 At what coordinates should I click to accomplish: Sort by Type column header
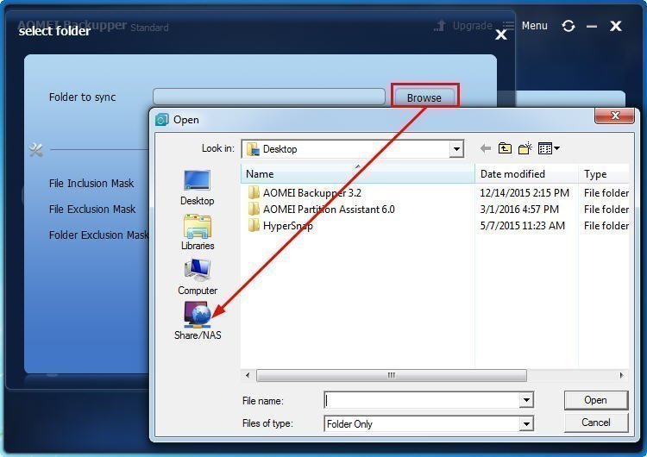604,174
